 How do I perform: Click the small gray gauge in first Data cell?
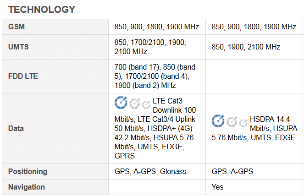coord(146,104)
